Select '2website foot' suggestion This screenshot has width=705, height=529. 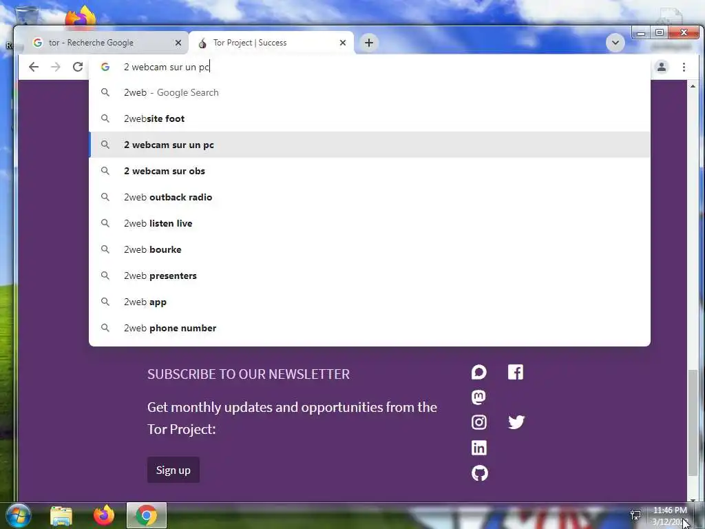370,118
